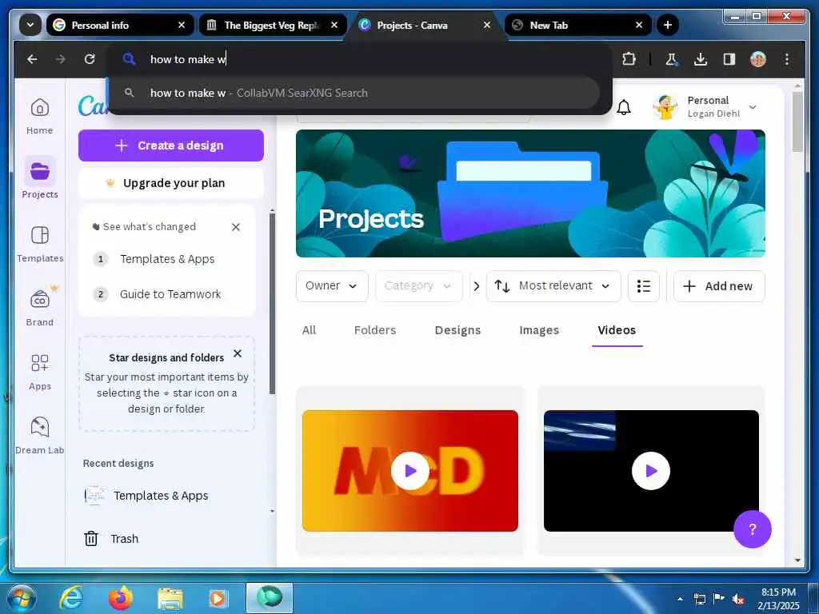
Task: Reveal more filters with the chevron arrow
Action: (476, 286)
